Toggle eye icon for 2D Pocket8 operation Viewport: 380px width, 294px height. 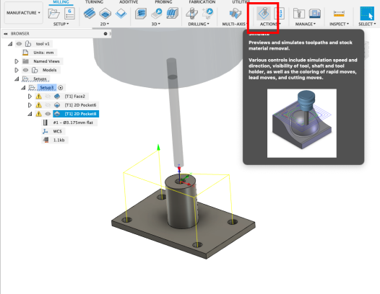click(48, 114)
